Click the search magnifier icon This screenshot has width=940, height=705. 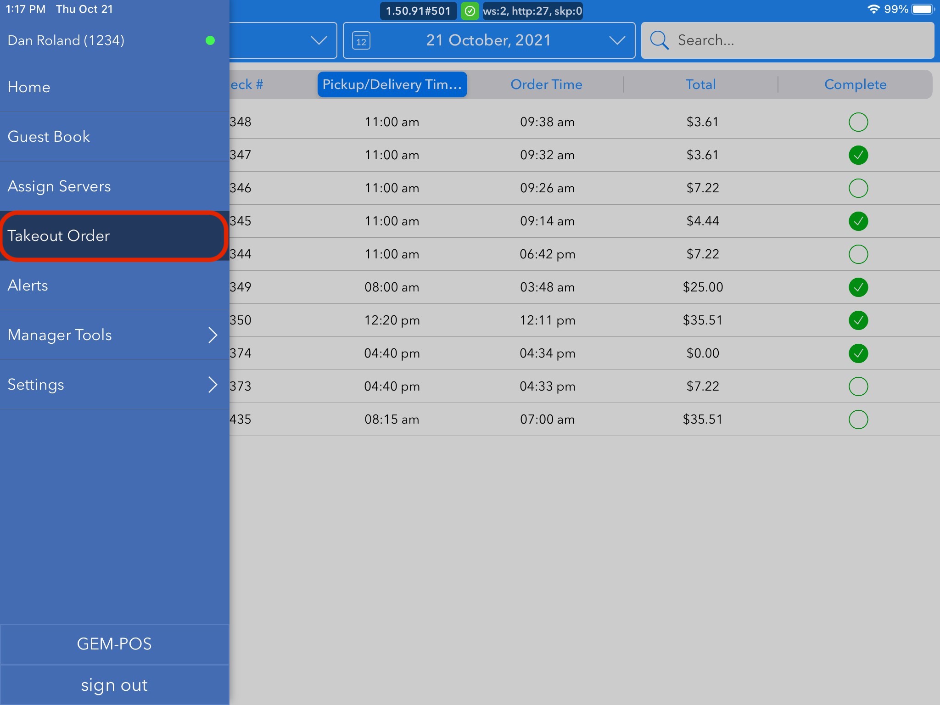[x=659, y=40]
